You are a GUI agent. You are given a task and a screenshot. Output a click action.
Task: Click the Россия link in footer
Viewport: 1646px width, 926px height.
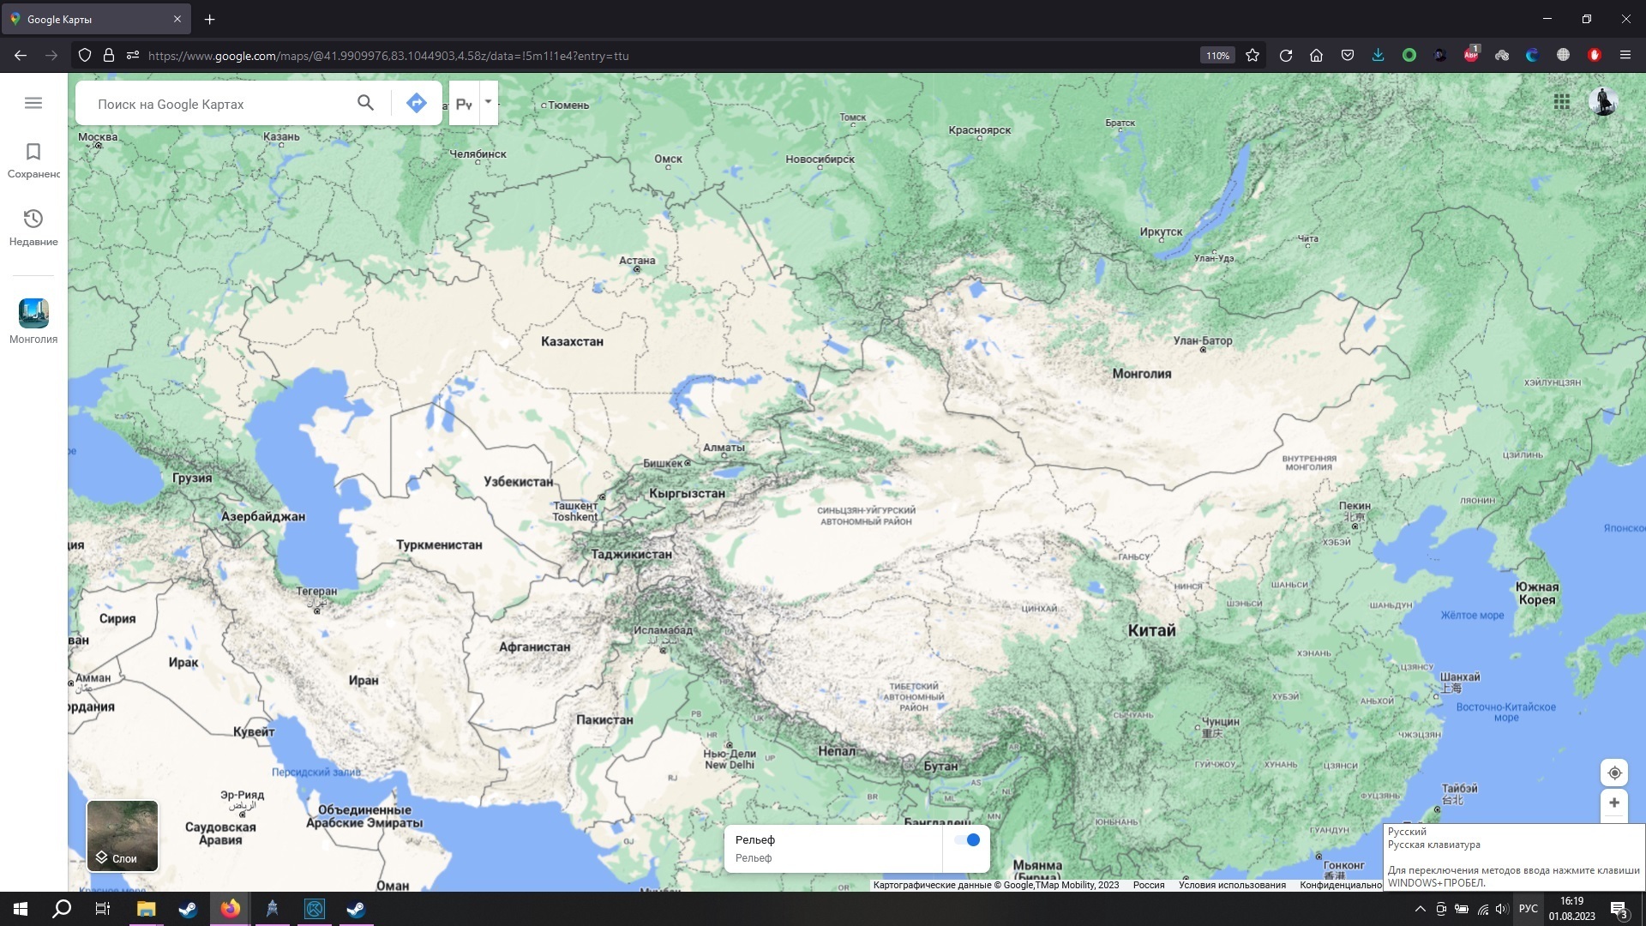point(1149,885)
